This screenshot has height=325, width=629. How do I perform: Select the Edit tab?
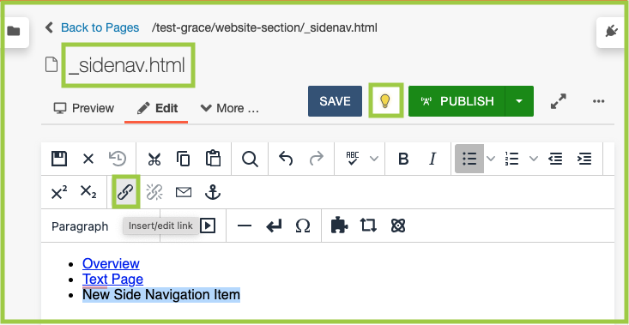pos(157,108)
